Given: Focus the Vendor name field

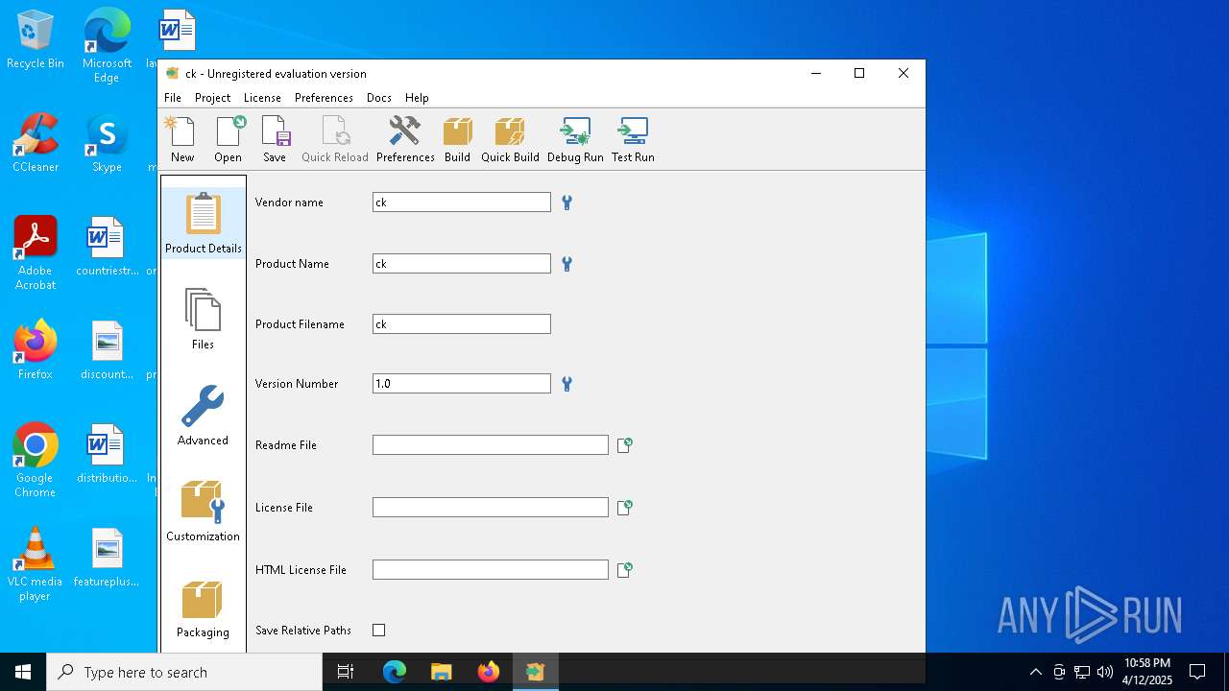Looking at the screenshot, I should click(462, 203).
